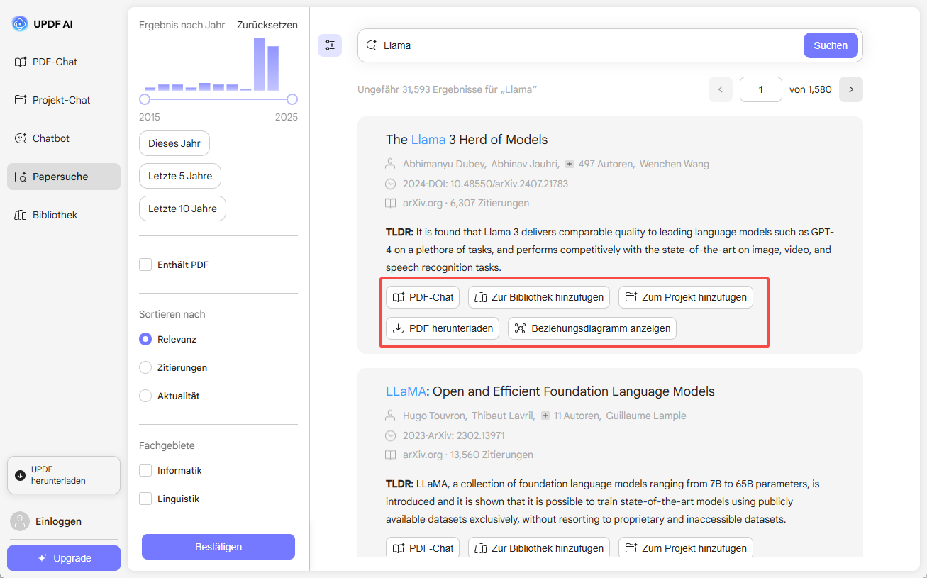Click arXiv.org · 6,307 Zitierungen text
This screenshot has height=578, width=927.
click(x=466, y=203)
